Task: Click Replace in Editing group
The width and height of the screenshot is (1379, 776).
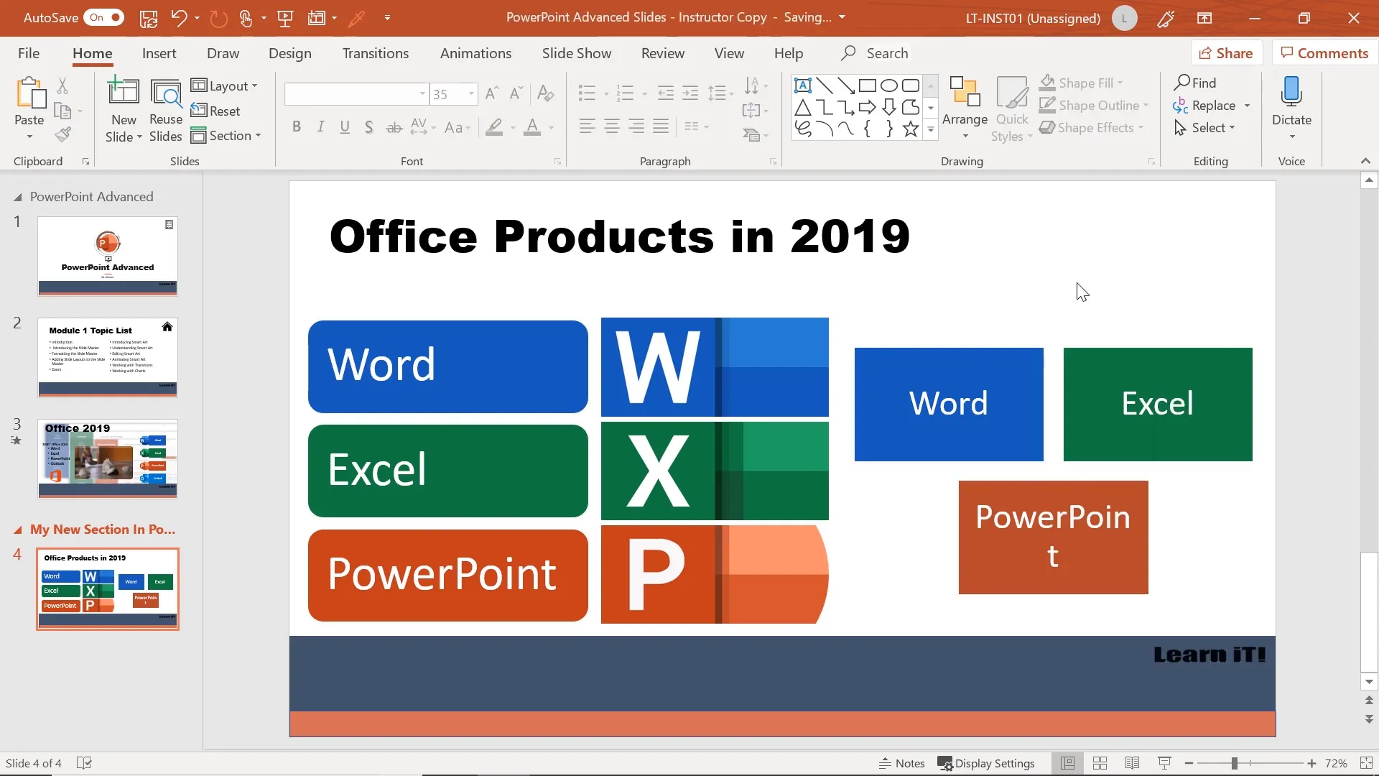Action: [1204, 105]
